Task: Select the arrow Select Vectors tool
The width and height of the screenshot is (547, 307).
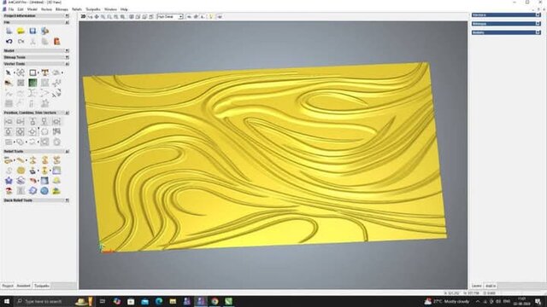Action: [9, 72]
